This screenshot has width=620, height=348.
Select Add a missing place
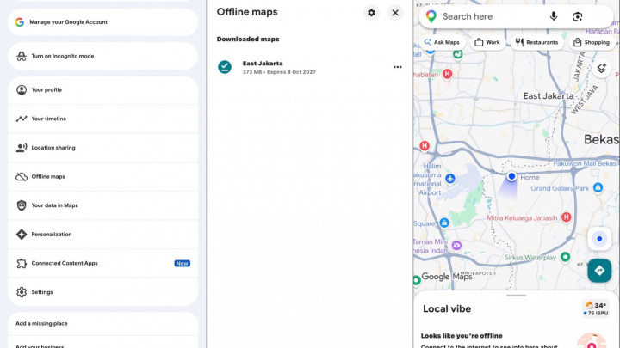(x=102, y=324)
